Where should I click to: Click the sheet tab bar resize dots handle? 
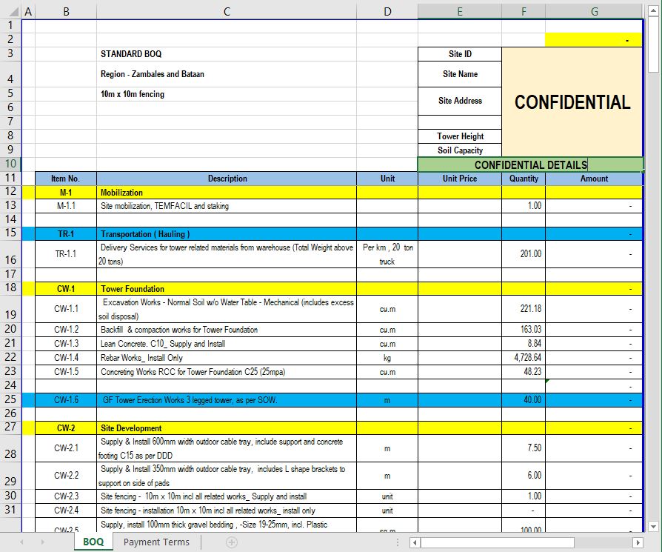click(398, 542)
